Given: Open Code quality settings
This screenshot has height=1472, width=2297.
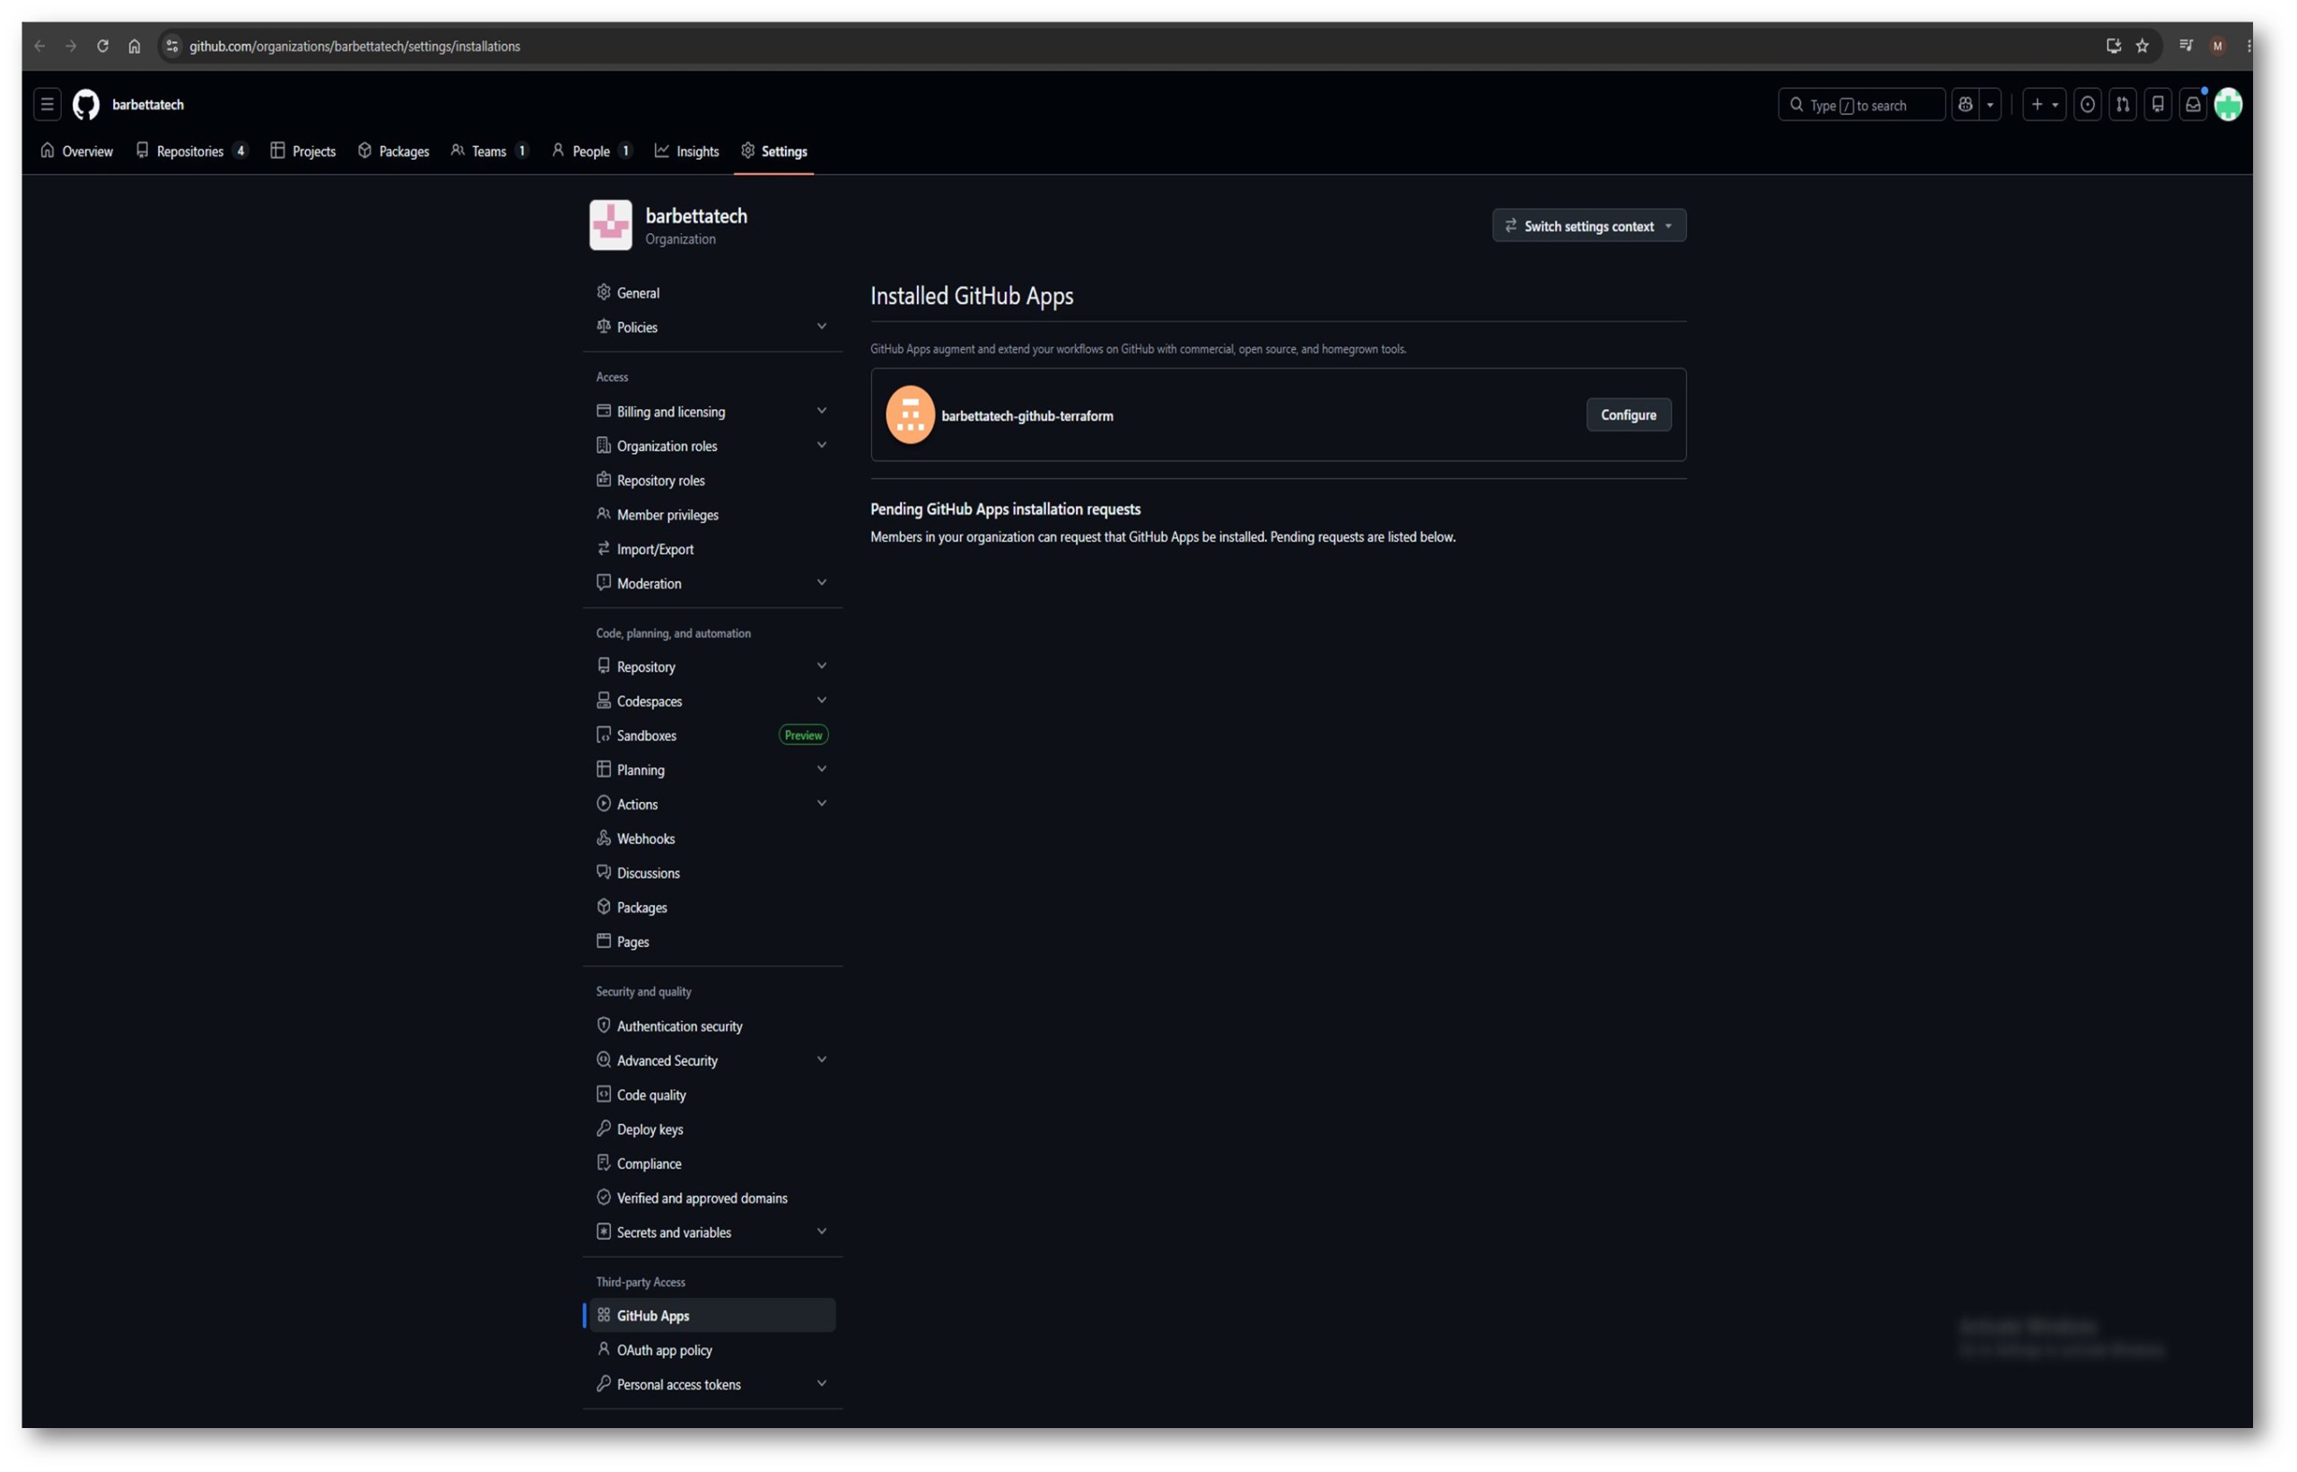Looking at the screenshot, I should pos(713,1094).
